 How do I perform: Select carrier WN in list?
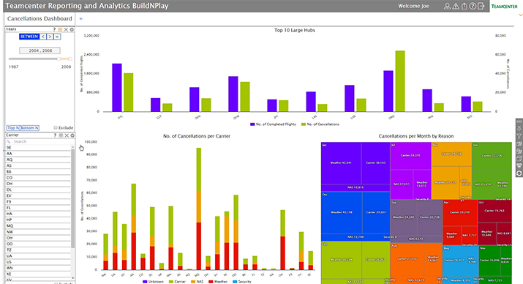coord(38,268)
